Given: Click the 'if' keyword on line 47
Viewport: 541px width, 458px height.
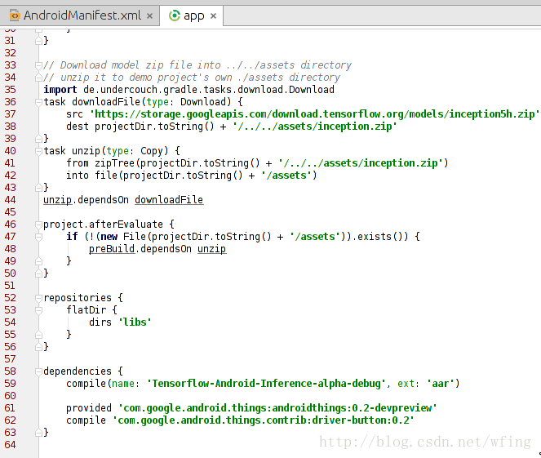Looking at the screenshot, I should [x=72, y=237].
